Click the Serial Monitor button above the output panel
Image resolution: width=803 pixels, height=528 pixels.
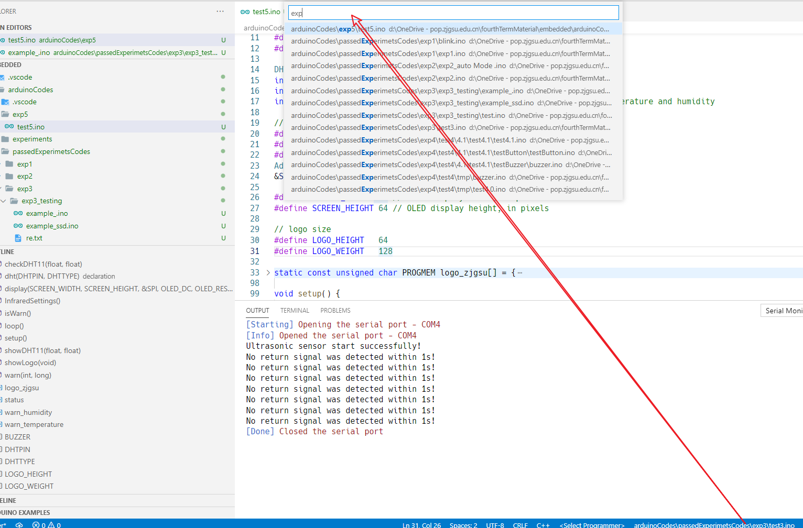point(785,310)
